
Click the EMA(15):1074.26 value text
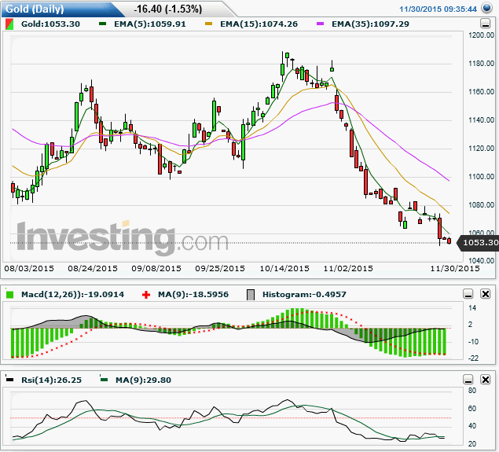[x=259, y=24]
